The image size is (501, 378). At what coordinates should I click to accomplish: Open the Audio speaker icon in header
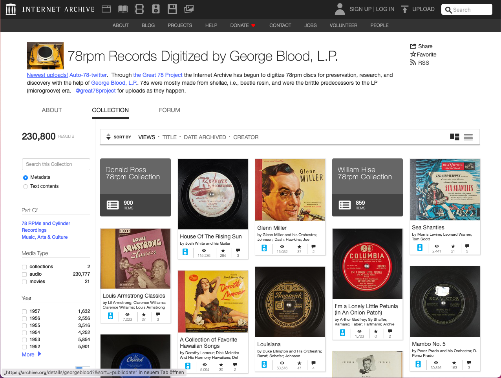(156, 9)
